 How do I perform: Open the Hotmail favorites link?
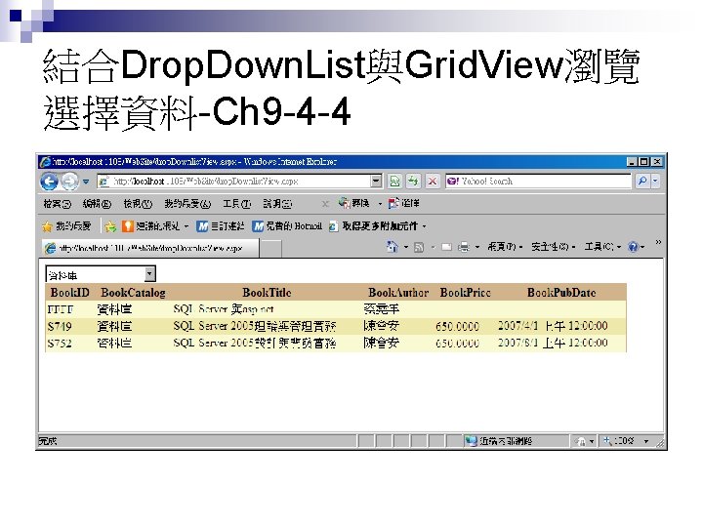[287, 226]
